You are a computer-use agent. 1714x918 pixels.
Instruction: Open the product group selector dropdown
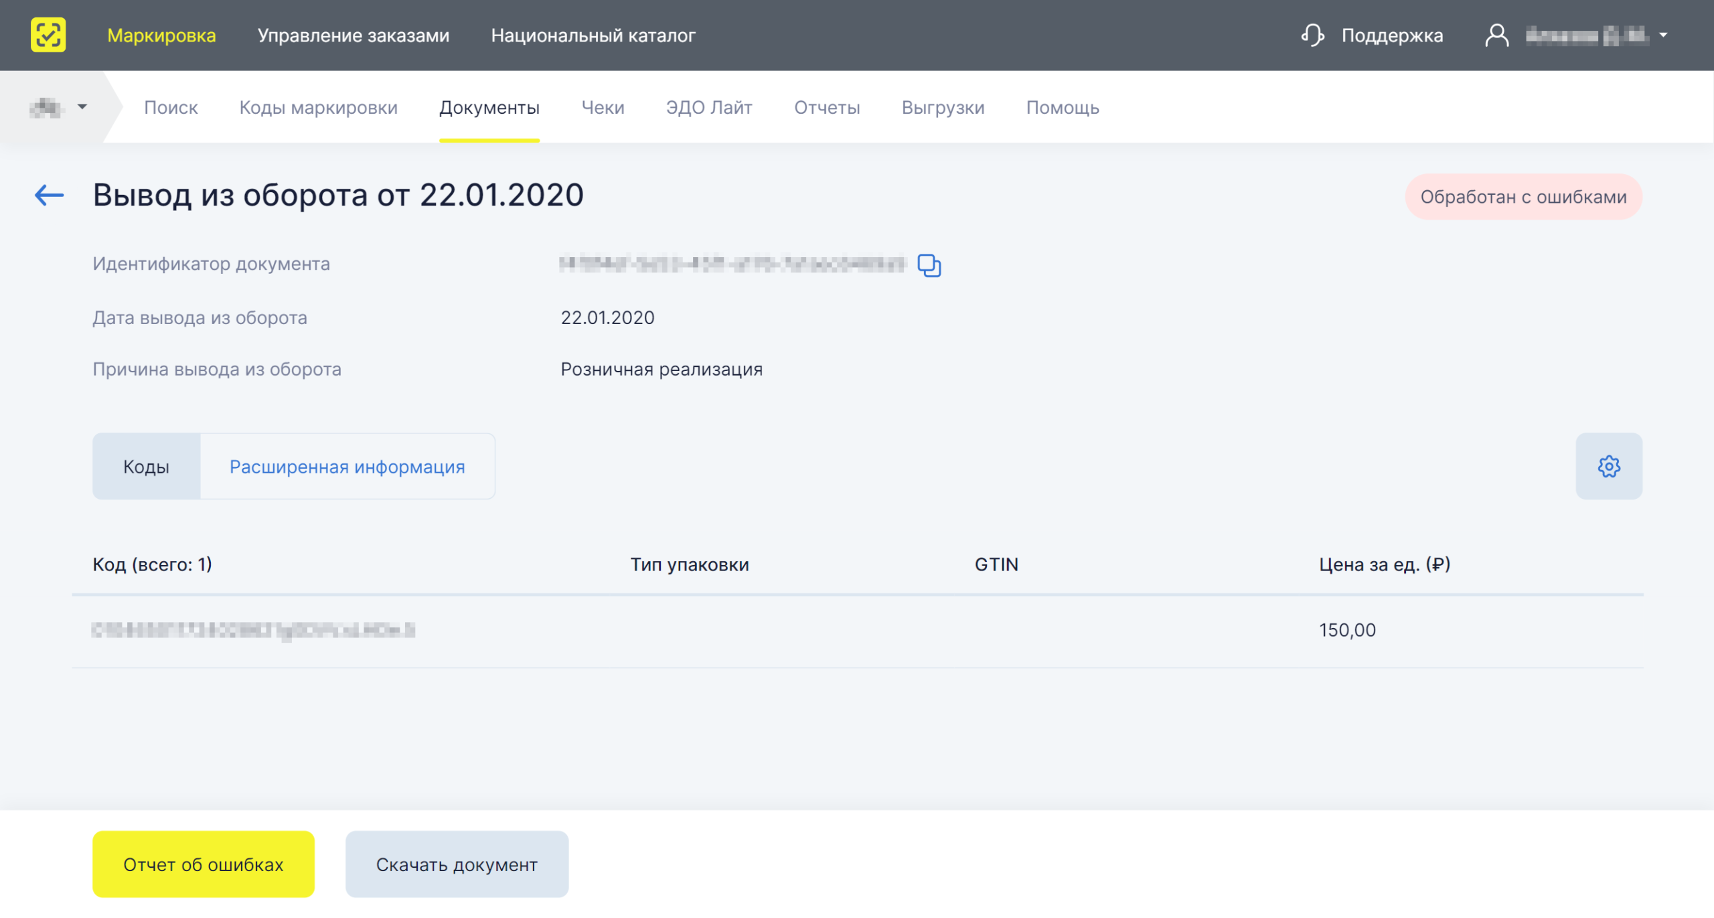coord(58,107)
